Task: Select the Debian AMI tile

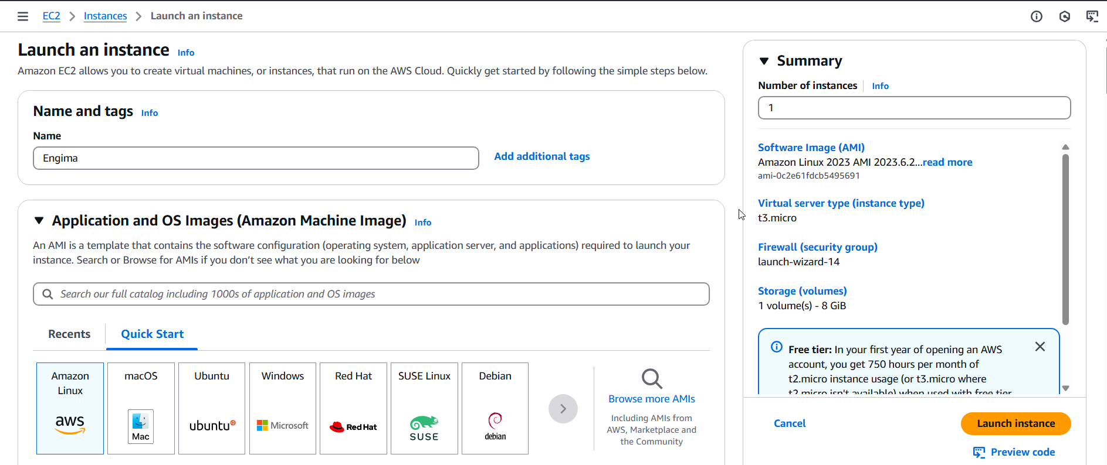Action: [495, 408]
